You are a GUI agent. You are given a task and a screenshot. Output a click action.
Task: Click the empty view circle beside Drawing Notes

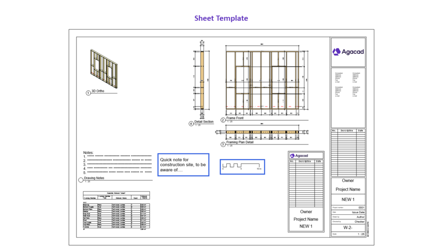(81, 180)
